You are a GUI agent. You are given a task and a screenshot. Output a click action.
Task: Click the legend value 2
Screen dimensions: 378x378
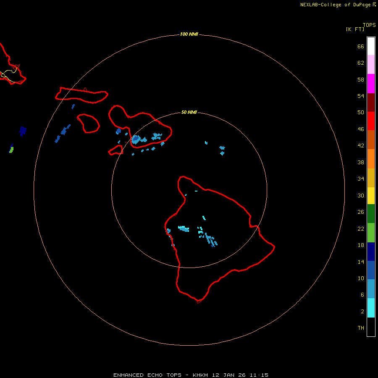362,312
